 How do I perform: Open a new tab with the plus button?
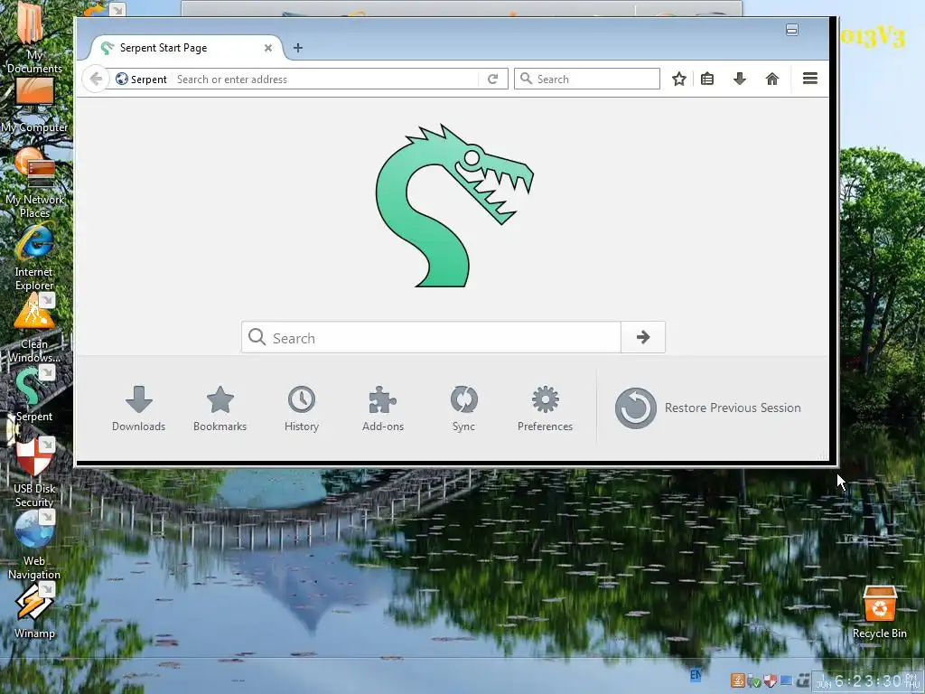[298, 48]
